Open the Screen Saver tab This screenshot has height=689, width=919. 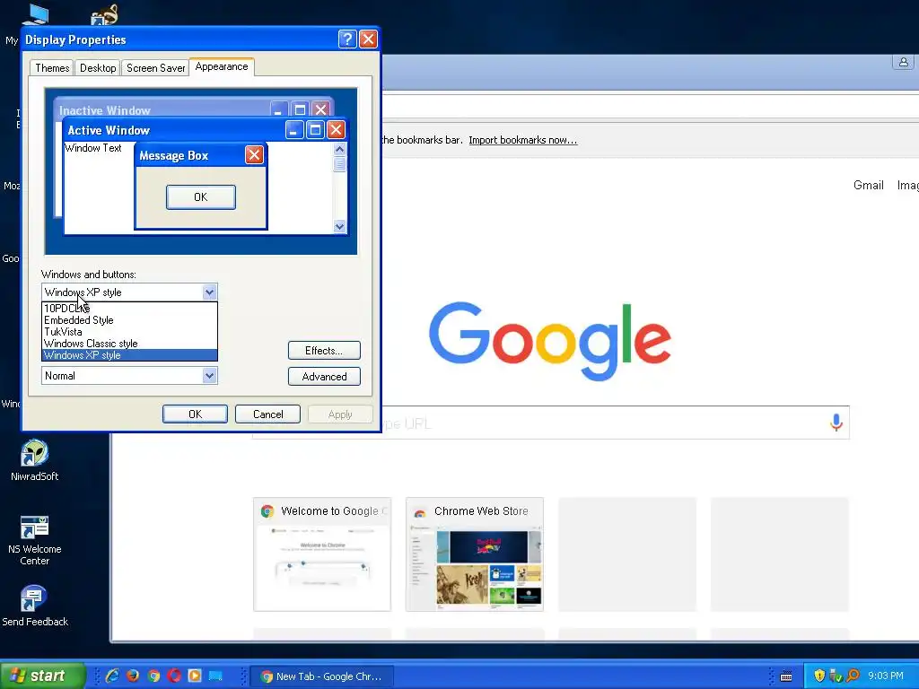[x=155, y=68]
